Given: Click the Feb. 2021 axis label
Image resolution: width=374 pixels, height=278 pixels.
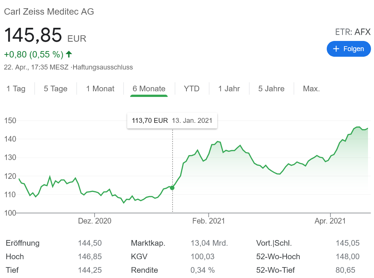Looking at the screenshot, I should coord(209,221).
